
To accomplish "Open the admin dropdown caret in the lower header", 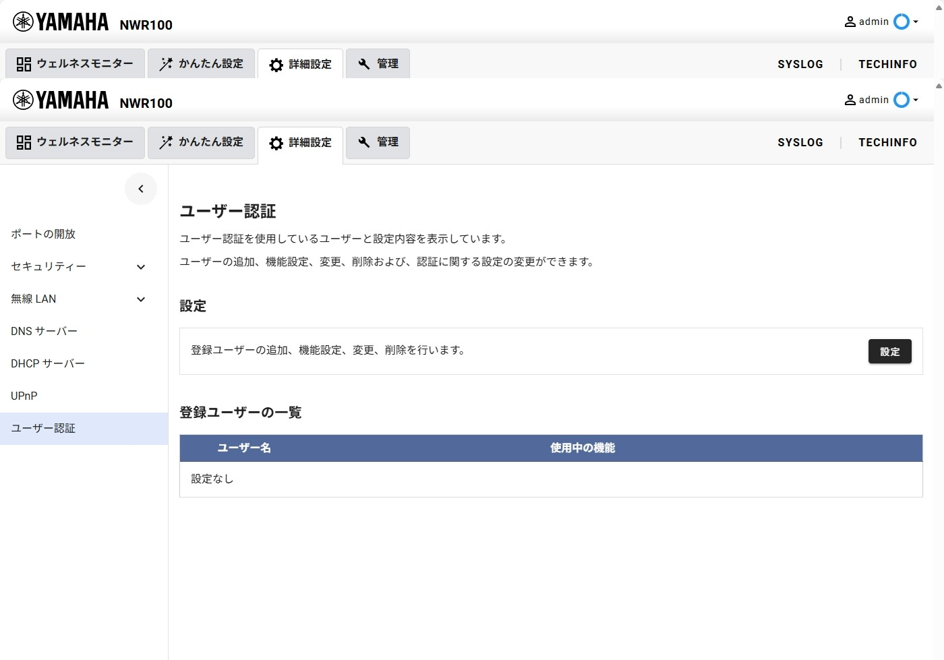I will tap(916, 100).
